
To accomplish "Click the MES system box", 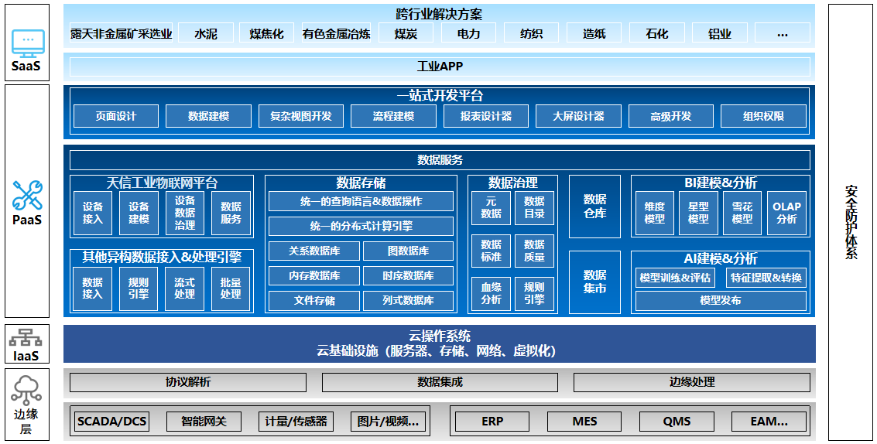I will click(584, 422).
